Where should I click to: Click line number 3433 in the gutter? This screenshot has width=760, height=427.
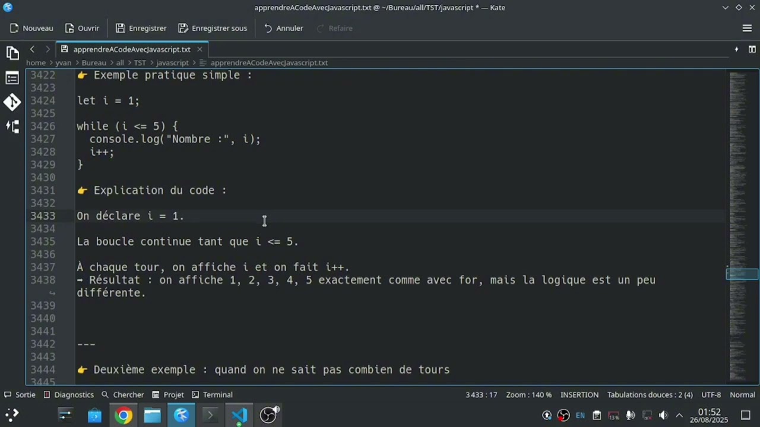(43, 216)
